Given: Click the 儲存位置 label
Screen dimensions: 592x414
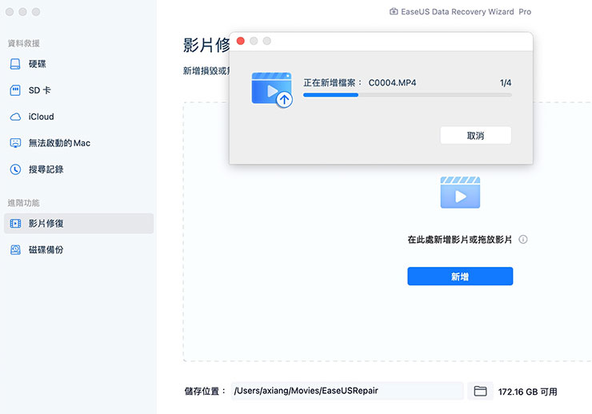Looking at the screenshot, I should [x=205, y=392].
